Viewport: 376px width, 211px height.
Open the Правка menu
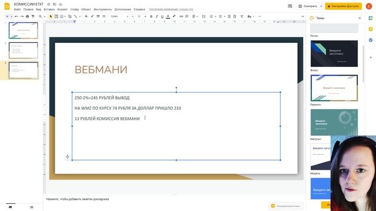click(28, 9)
